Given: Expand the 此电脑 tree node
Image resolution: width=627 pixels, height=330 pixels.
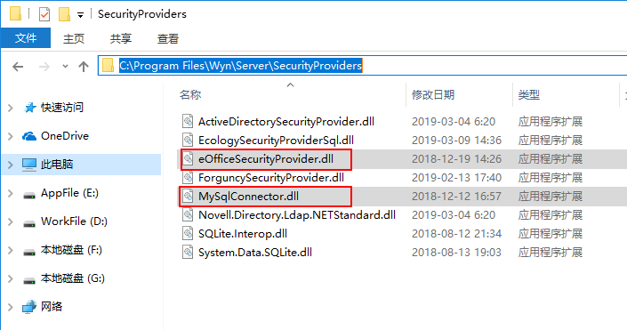Looking at the screenshot, I should pyautogui.click(x=11, y=165).
